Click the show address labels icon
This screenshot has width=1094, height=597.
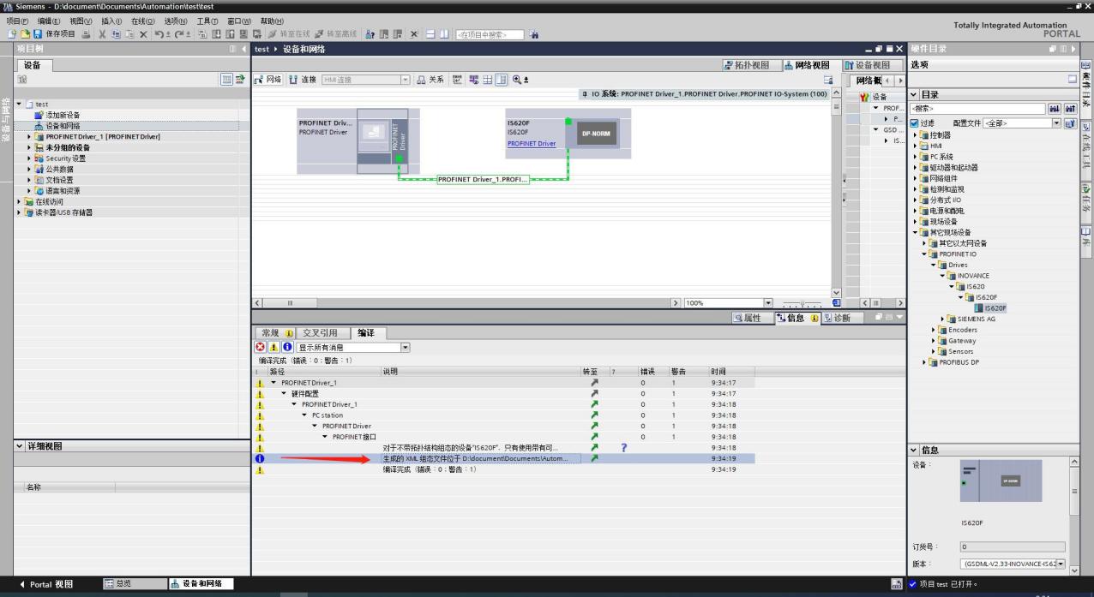coord(475,80)
